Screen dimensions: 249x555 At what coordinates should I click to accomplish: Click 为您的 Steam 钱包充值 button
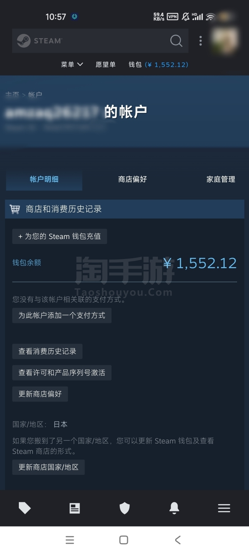coord(60,236)
